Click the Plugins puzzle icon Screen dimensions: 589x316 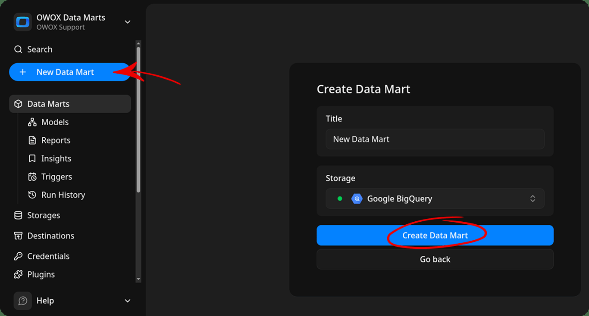pos(18,274)
